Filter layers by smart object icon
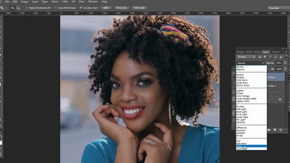Image resolution: width=290 pixels, height=163 pixels. tap(281, 57)
